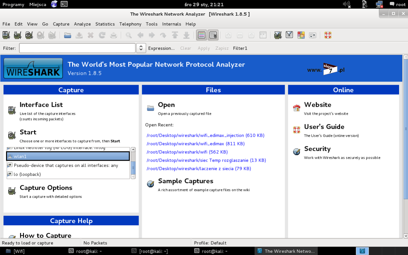The height and width of the screenshot is (255, 408).
Task: Select the 'any' pseudo-device interface
Action: pyautogui.click(x=68, y=165)
